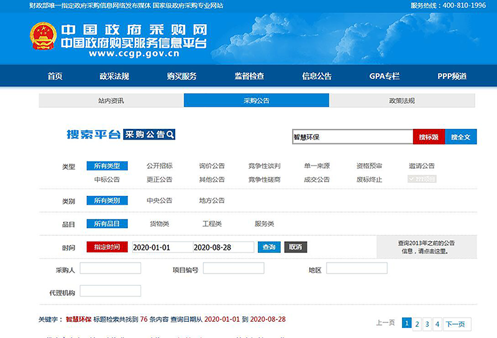
Task: Open the 指定时间 time range selector
Action: [x=107, y=247]
